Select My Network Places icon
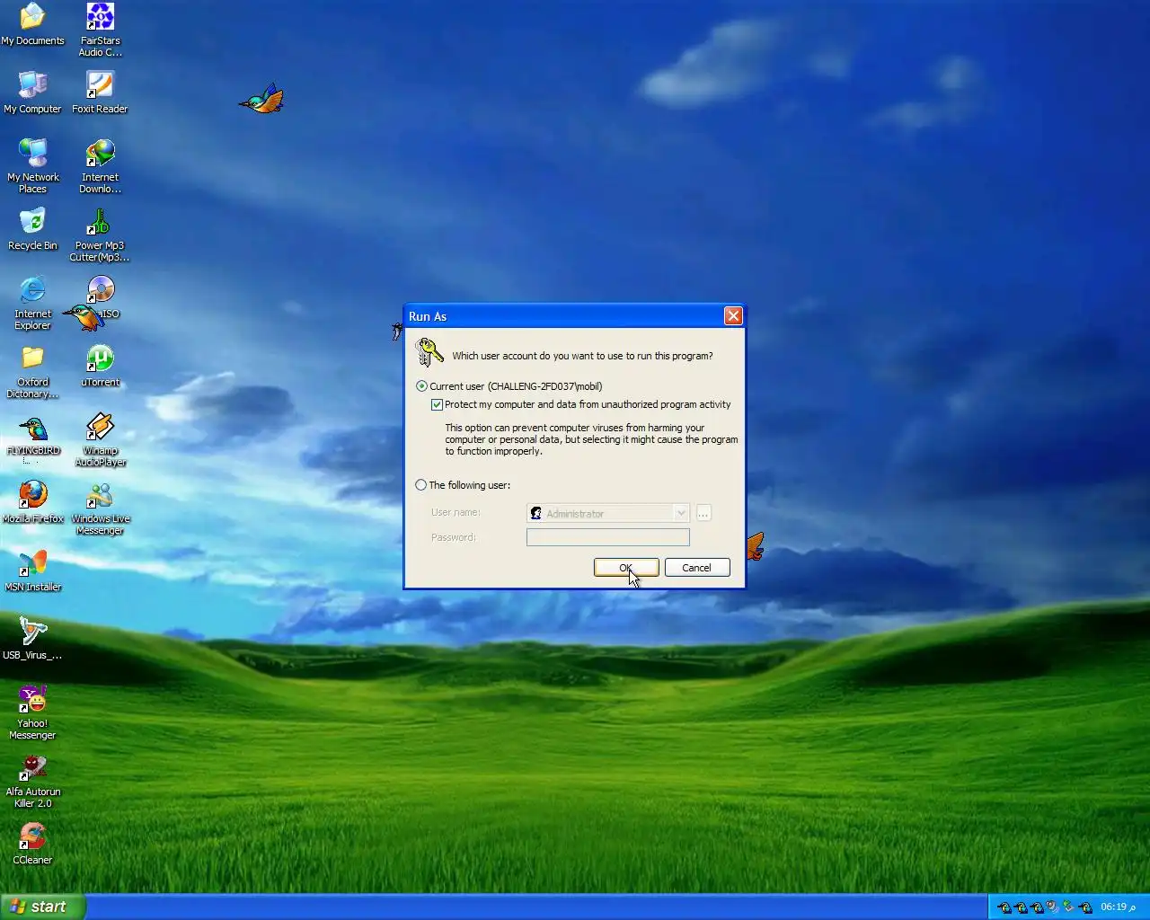 (32, 166)
